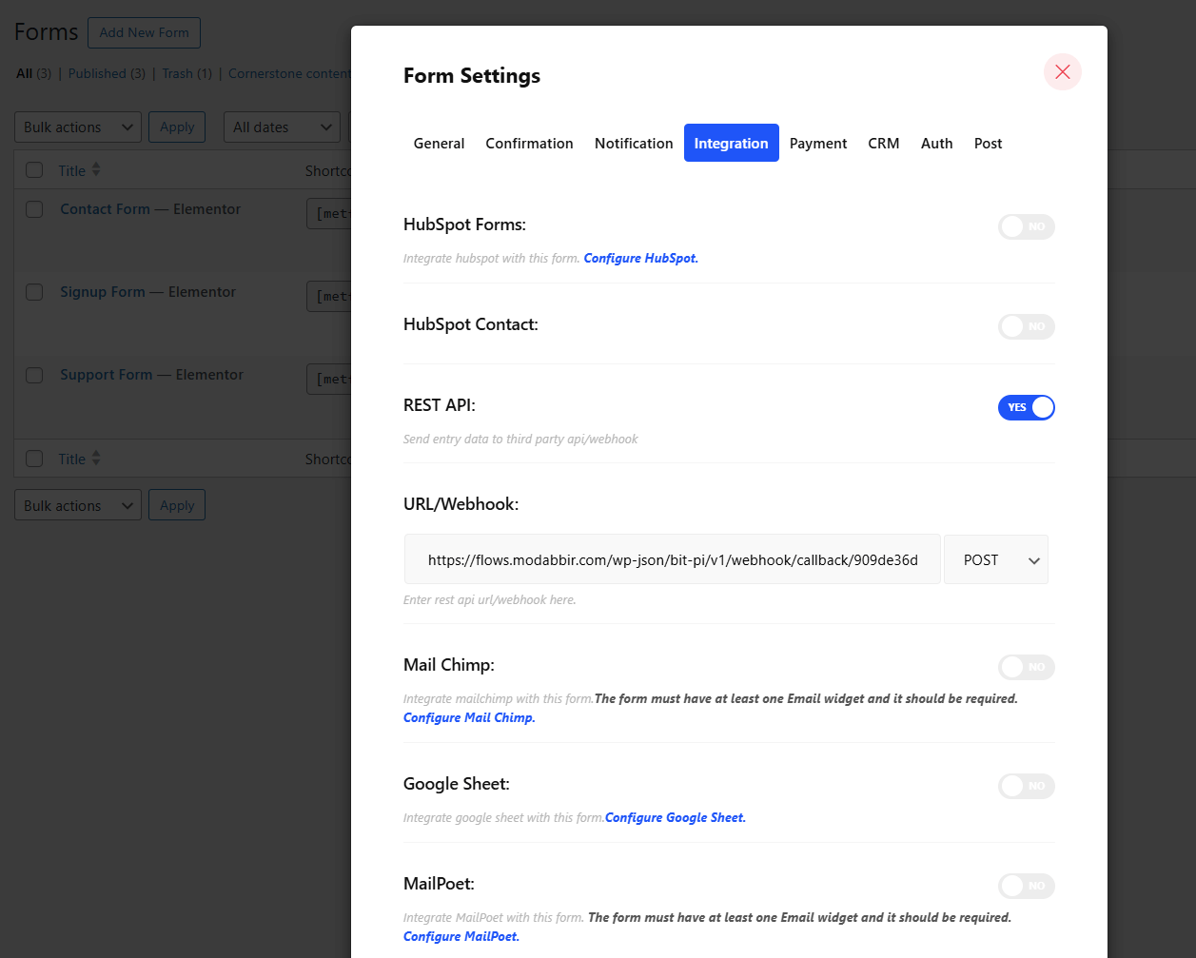Click the 'REST API:' label

440,404
